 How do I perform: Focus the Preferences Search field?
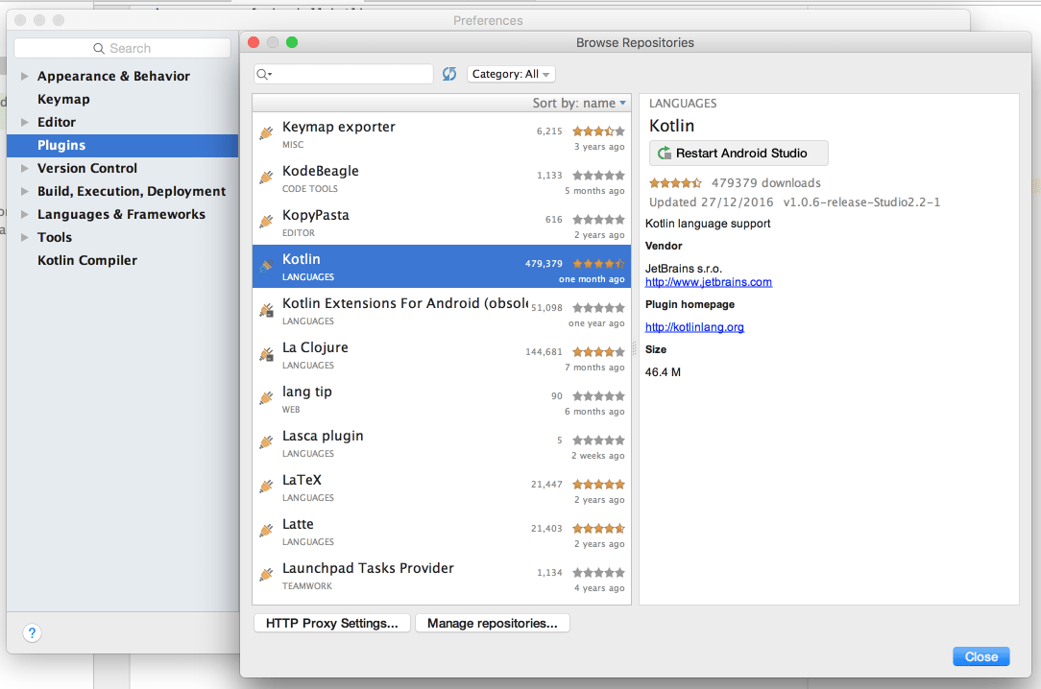point(122,48)
